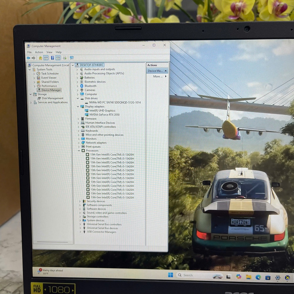Collapse the Disk drives category
This screenshot has height=294, width=294.
pyautogui.click(x=78, y=98)
